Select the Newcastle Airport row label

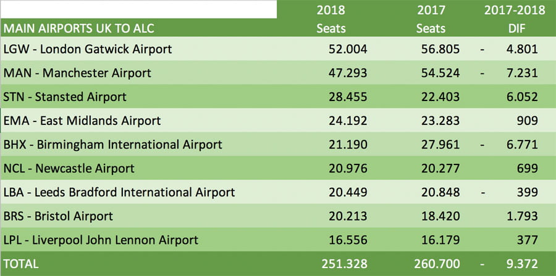point(69,168)
